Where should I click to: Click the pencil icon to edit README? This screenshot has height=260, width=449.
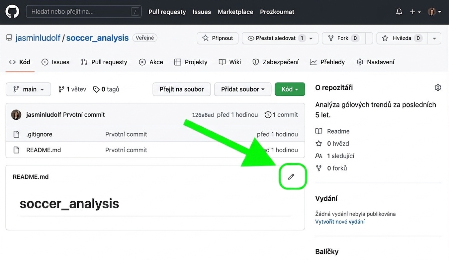(291, 177)
